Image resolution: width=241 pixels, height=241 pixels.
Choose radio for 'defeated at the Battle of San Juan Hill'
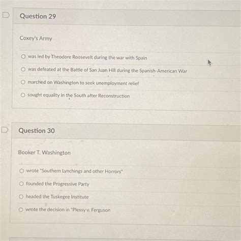(23, 69)
